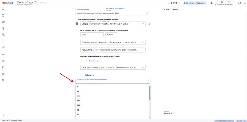The height and width of the screenshot is (122, 247).
Task: Open the patients sidebar icon
Action: pos(3,35)
